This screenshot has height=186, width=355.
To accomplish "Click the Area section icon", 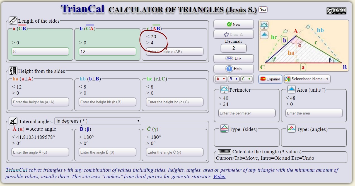I will coord(291,89).
